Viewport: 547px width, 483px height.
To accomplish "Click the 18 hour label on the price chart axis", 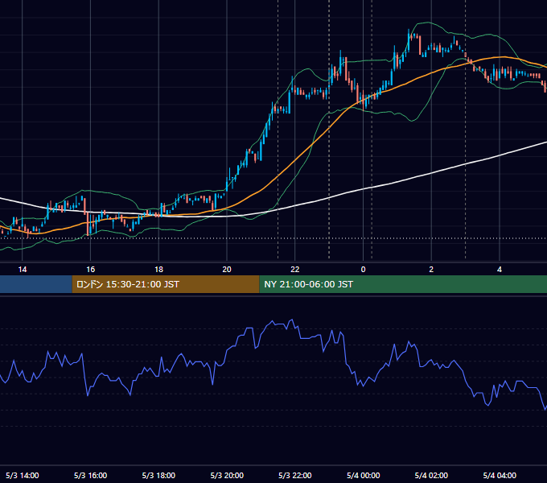I will point(158,270).
